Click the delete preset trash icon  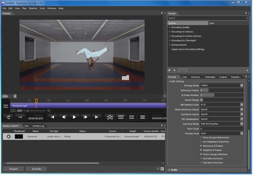tap(247, 70)
